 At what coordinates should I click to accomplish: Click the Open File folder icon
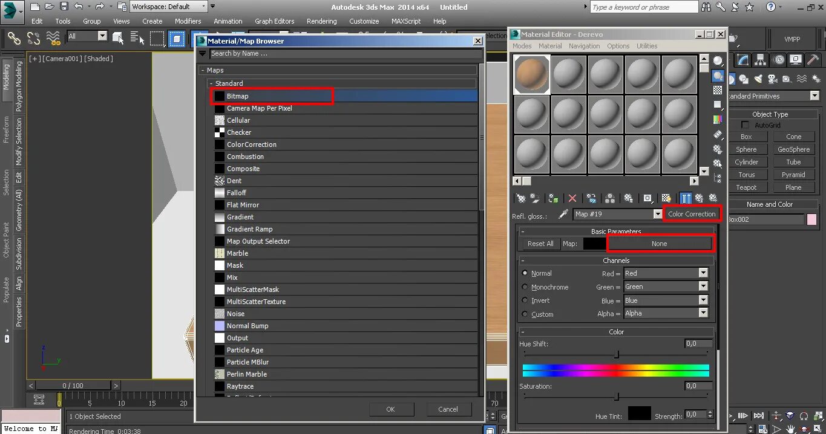click(x=50, y=7)
